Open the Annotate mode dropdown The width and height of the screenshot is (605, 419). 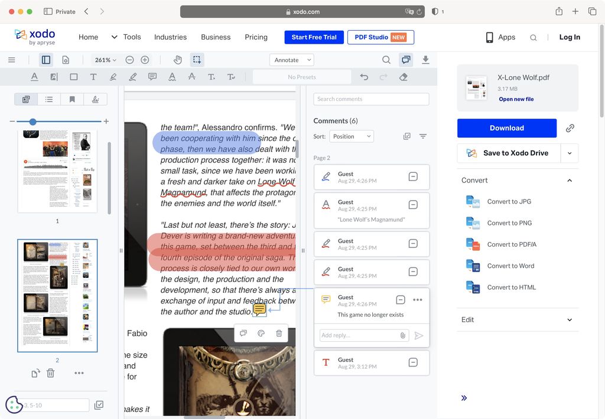[291, 60]
